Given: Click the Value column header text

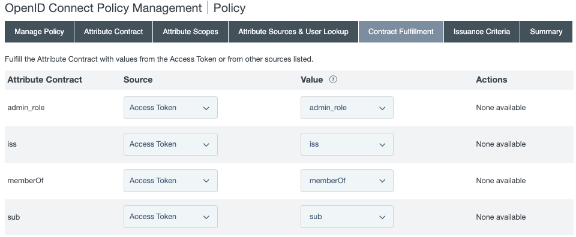Looking at the screenshot, I should coord(312,80).
